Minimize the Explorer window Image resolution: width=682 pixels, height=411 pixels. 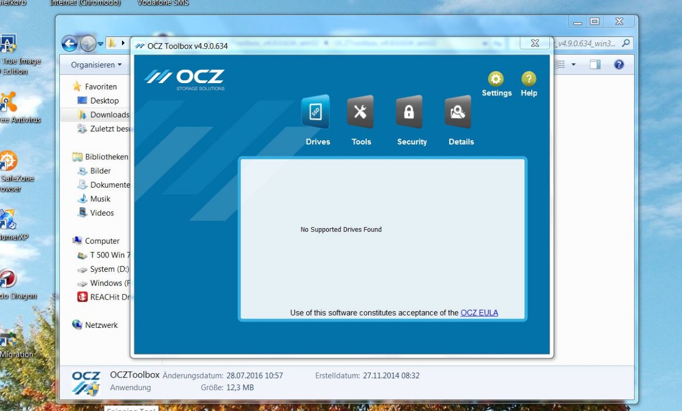tap(578, 21)
